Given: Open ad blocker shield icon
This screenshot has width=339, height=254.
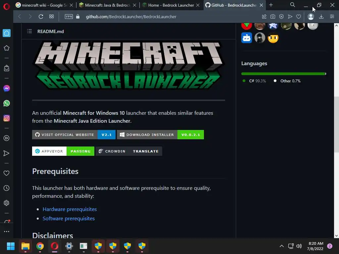Looking at the screenshot, I should point(281,17).
